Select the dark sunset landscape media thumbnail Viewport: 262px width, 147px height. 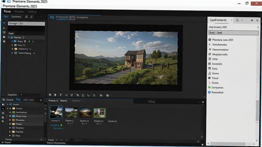pos(85,112)
